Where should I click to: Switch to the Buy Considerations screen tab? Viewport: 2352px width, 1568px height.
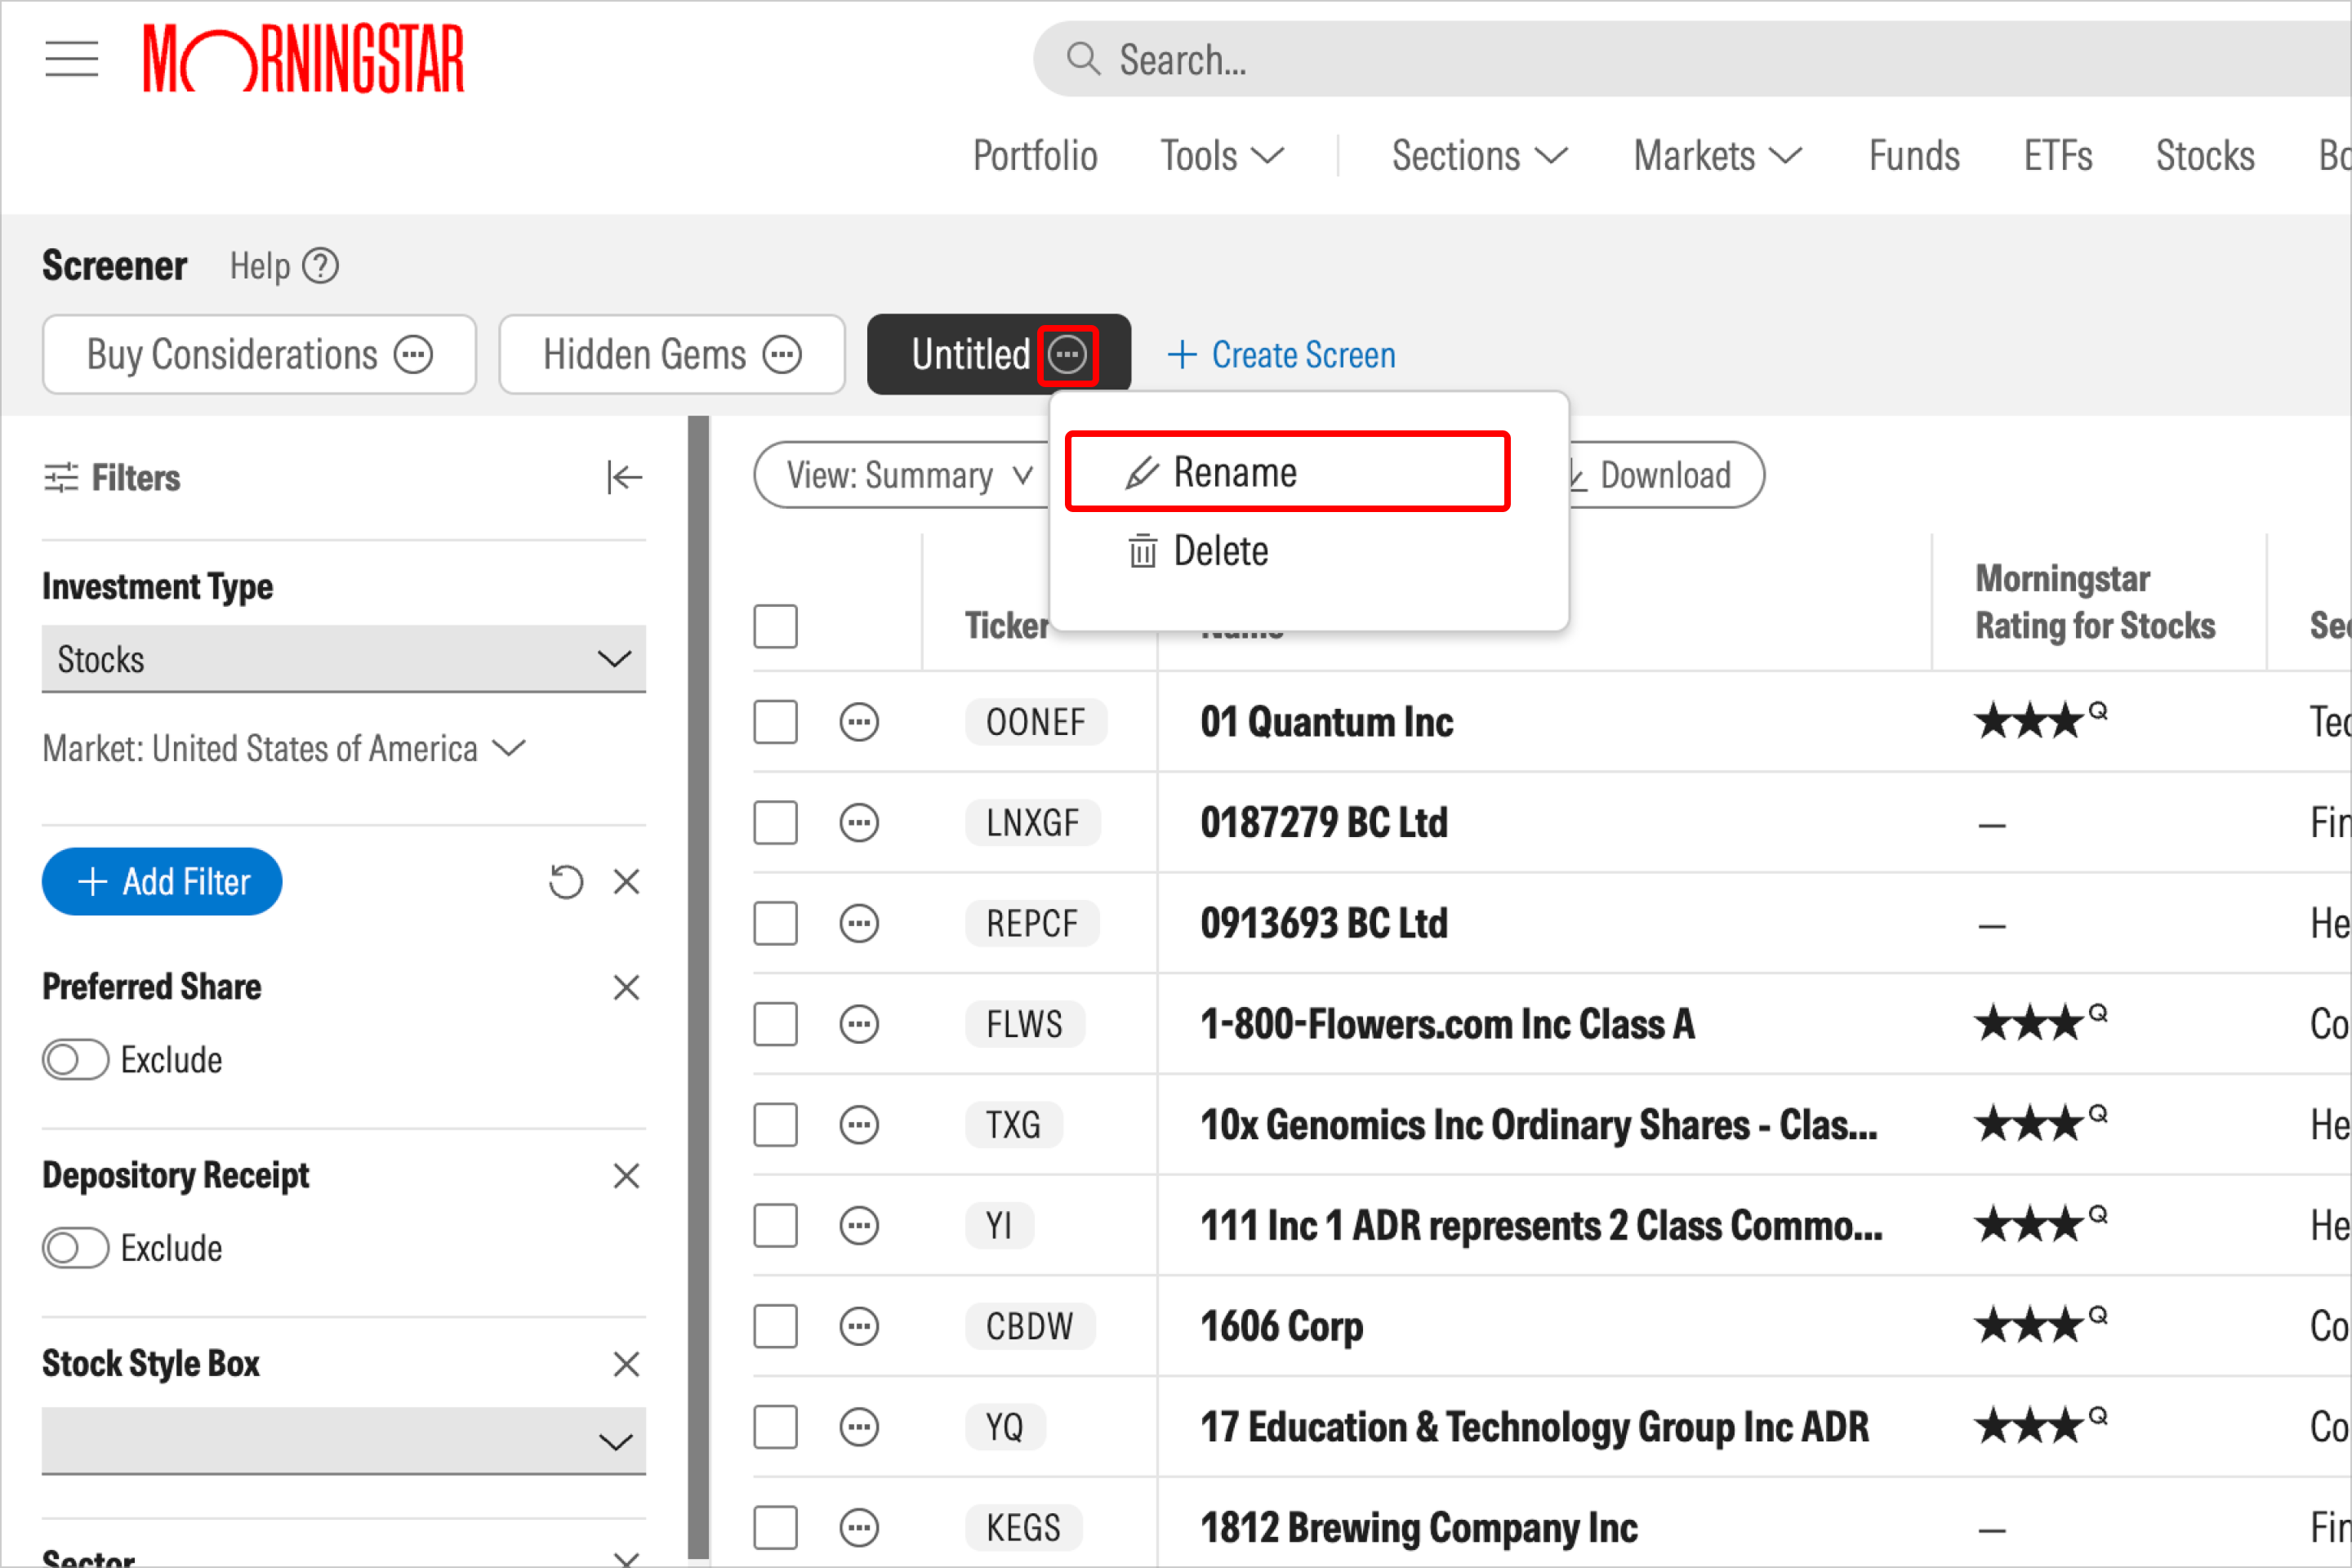click(232, 355)
